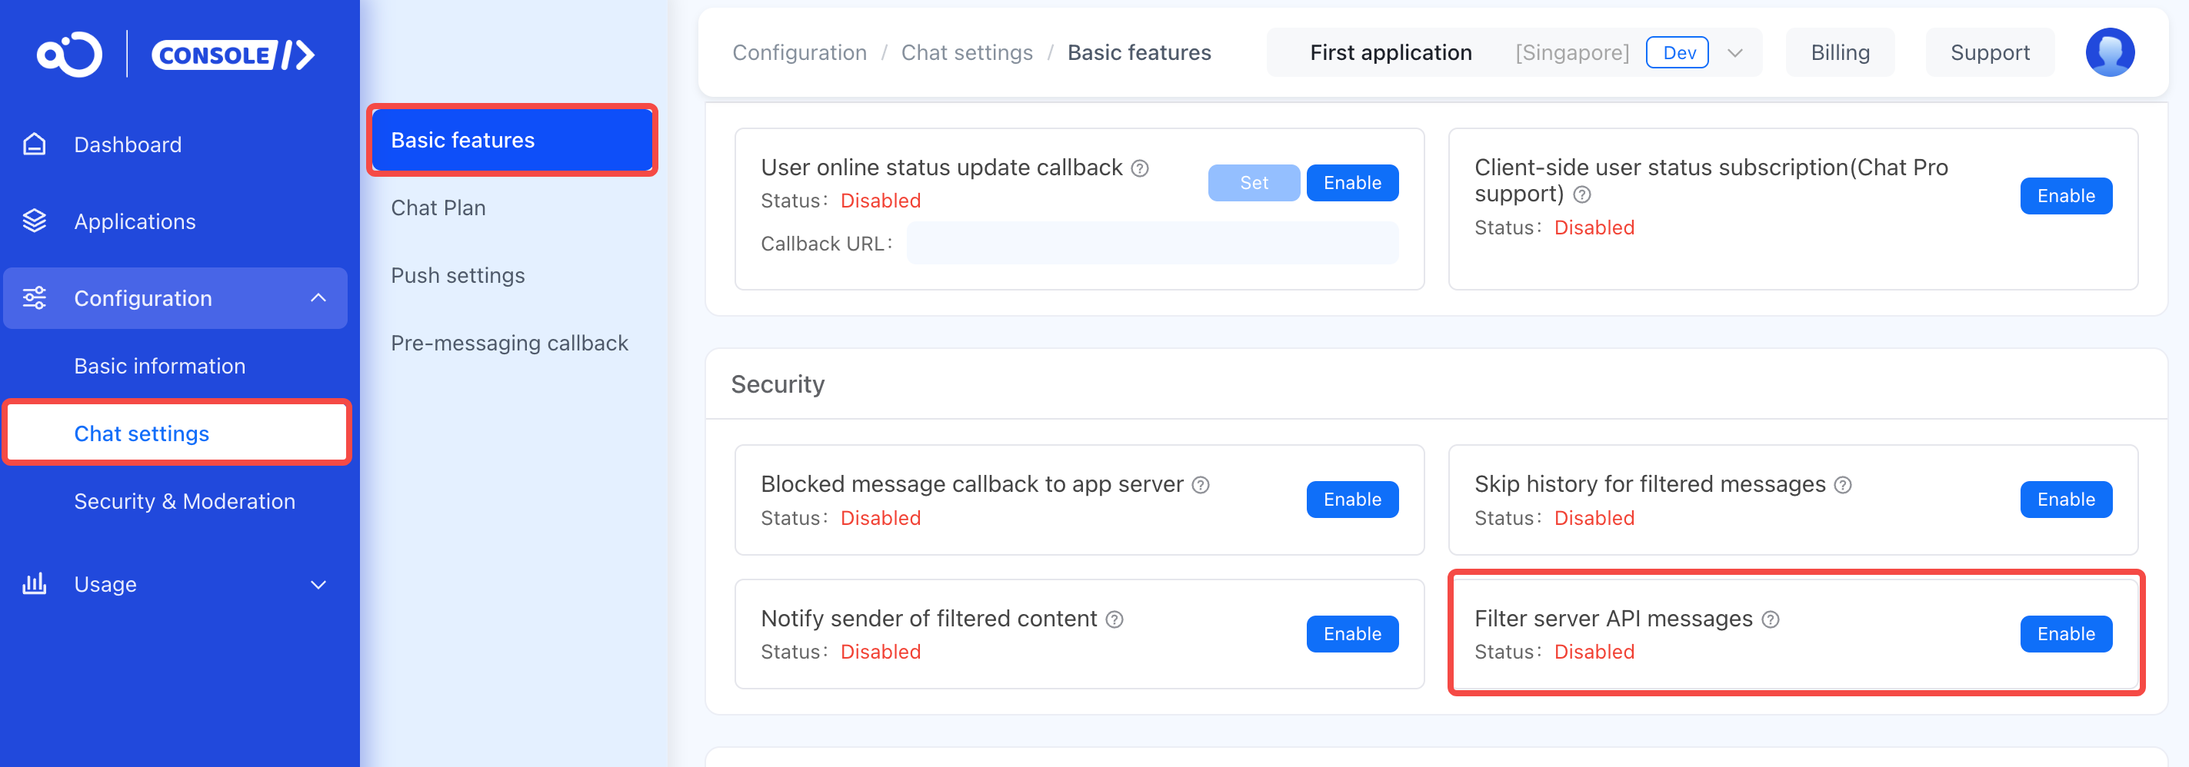Click the user profile avatar
The height and width of the screenshot is (767, 2189).
(x=2109, y=53)
